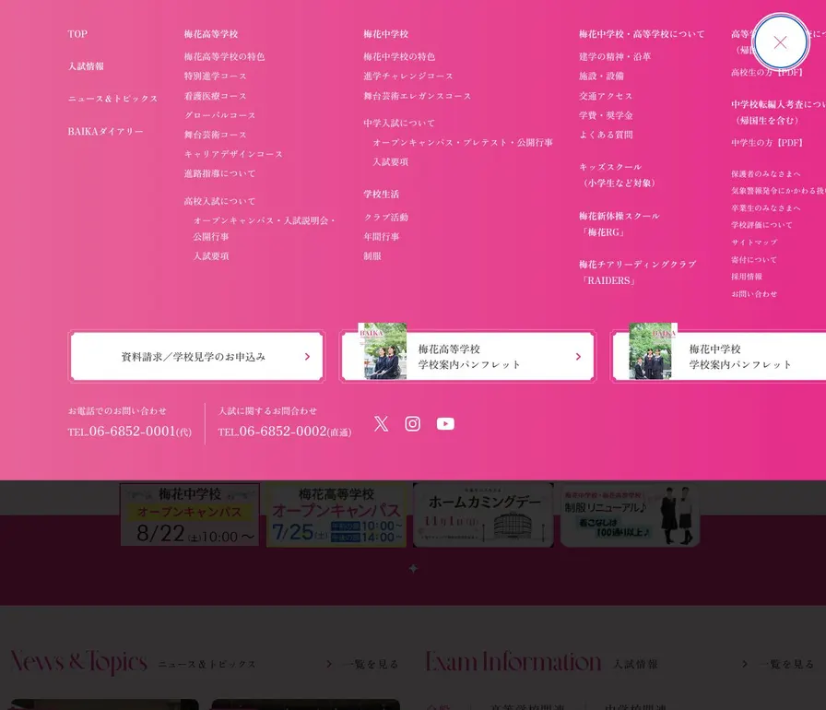Open 建学の精神・沿革 link

[615, 56]
